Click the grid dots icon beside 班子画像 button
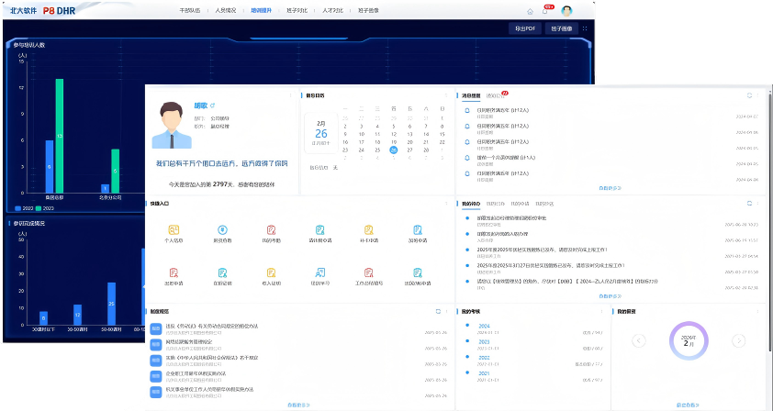The height and width of the screenshot is (411, 773). (x=585, y=28)
